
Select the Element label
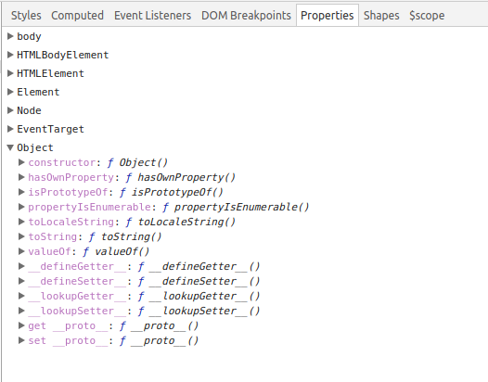38,92
